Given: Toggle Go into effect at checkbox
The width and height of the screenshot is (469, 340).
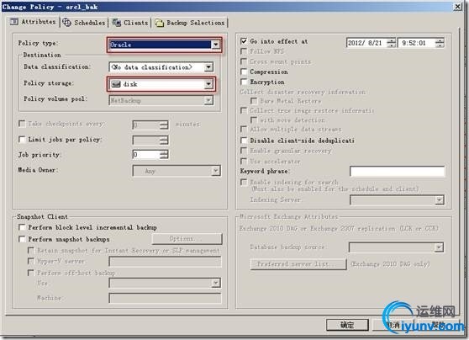Looking at the screenshot, I should [x=244, y=41].
